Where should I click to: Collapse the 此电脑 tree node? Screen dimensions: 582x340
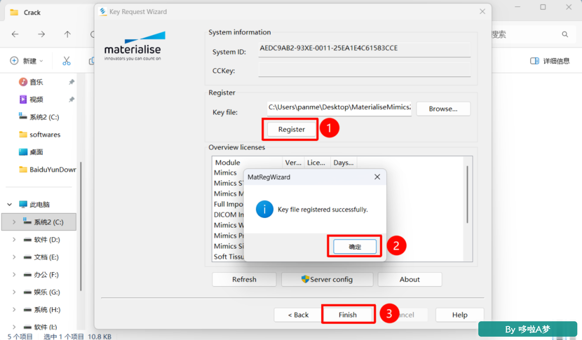(9, 204)
